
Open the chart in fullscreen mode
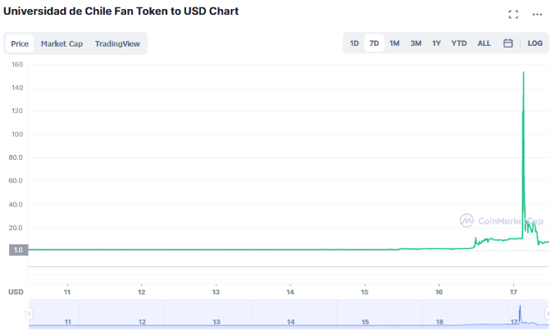[x=513, y=15]
